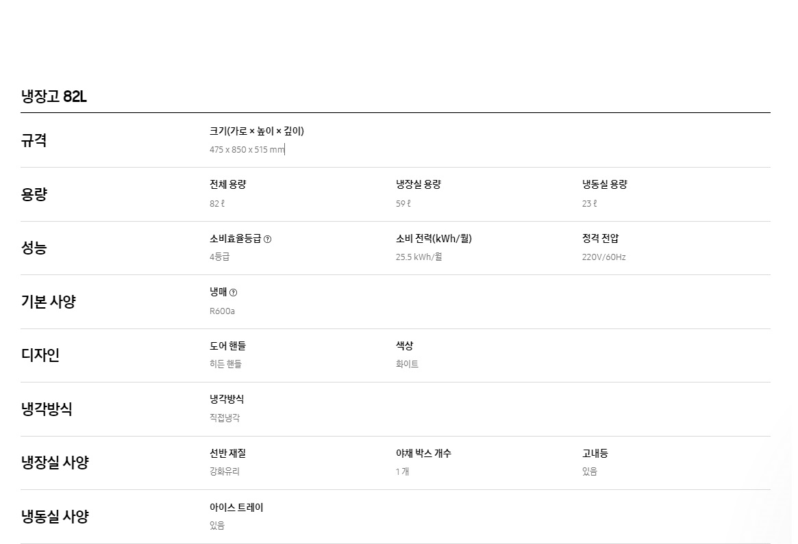Click the R600a refrigerant value
798x544 pixels.
tap(222, 311)
